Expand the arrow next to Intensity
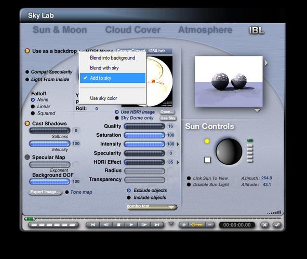The height and width of the screenshot is (259, 307). [178, 144]
